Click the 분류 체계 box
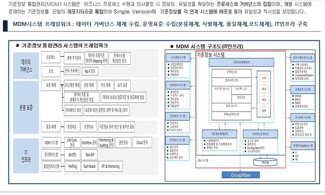 coord(89,85)
